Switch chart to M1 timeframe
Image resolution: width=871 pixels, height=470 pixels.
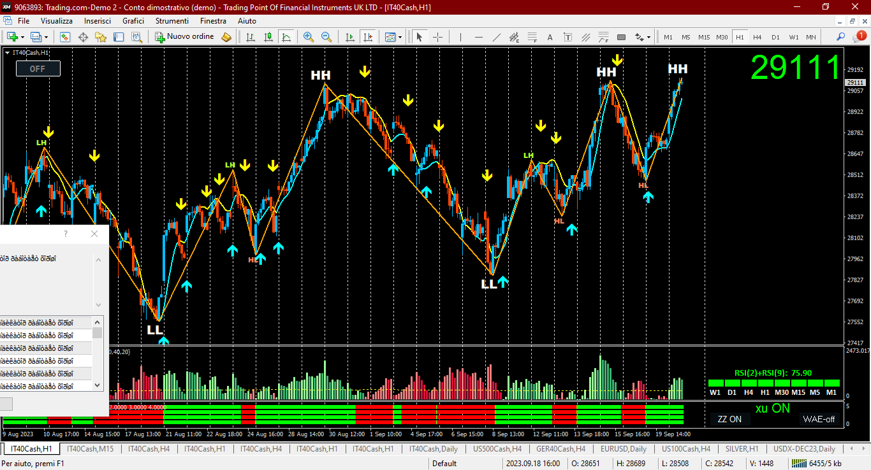click(668, 37)
